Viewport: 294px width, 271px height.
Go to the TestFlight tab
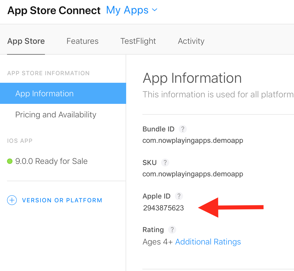click(138, 41)
